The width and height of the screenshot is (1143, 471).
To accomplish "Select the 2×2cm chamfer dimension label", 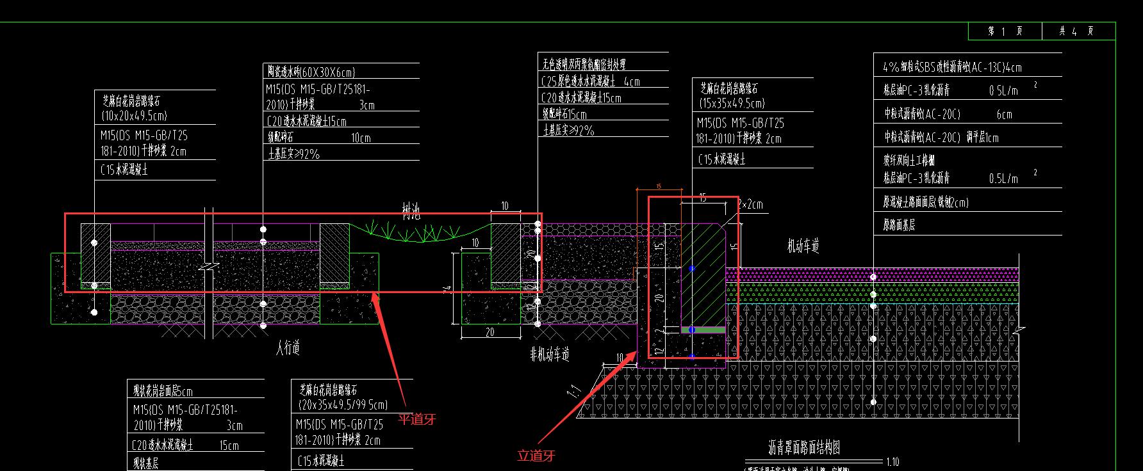I will point(751,204).
